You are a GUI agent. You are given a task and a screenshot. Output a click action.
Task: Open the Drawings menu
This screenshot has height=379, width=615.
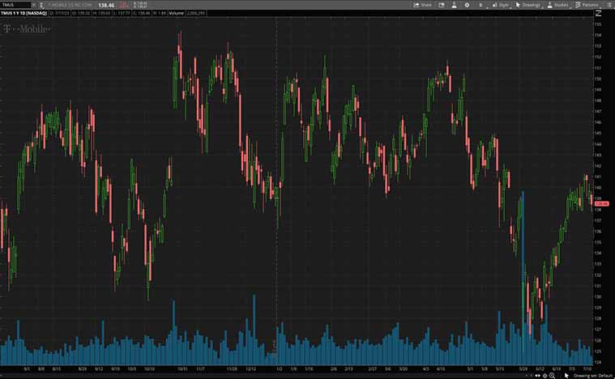(528, 5)
